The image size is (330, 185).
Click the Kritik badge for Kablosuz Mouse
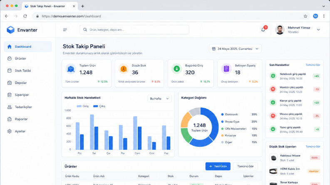315,158
